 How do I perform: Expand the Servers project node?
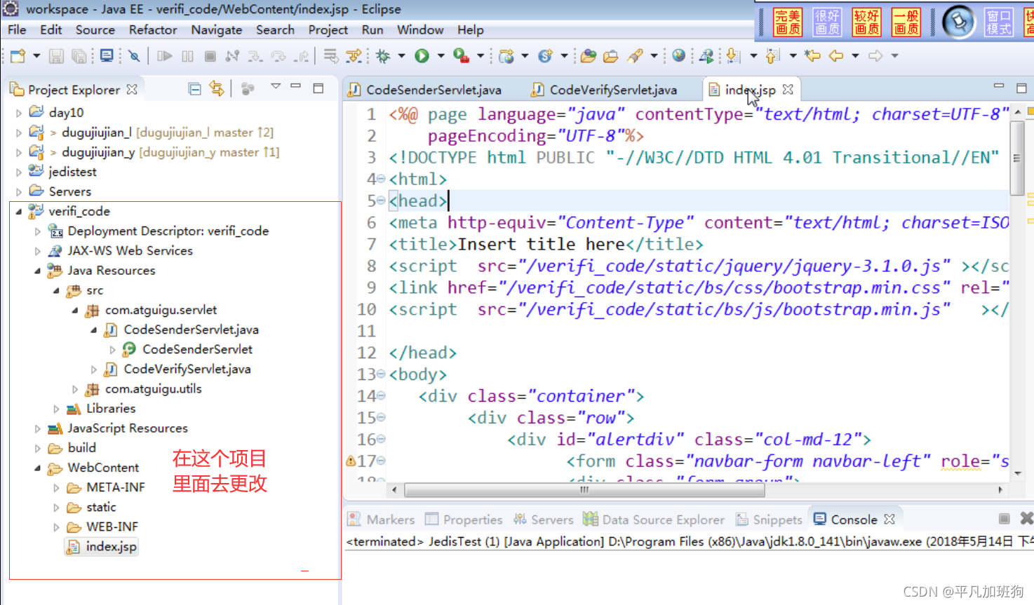[19, 191]
